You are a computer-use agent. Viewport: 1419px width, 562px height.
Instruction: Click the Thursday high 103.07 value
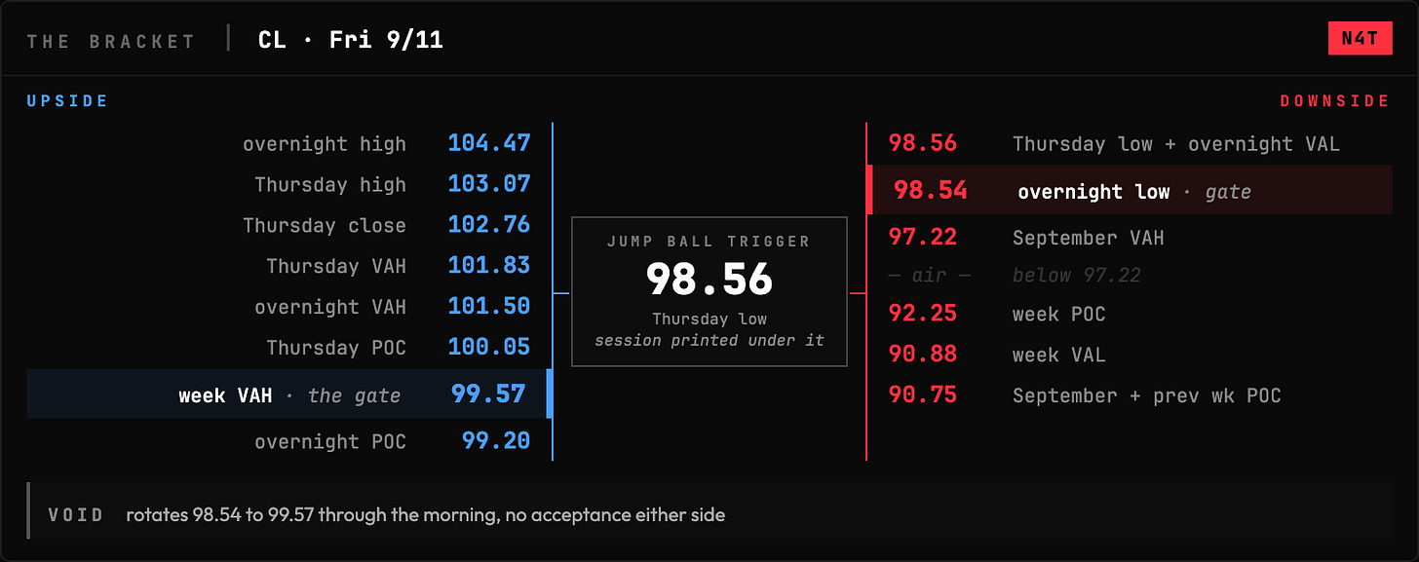coord(489,184)
